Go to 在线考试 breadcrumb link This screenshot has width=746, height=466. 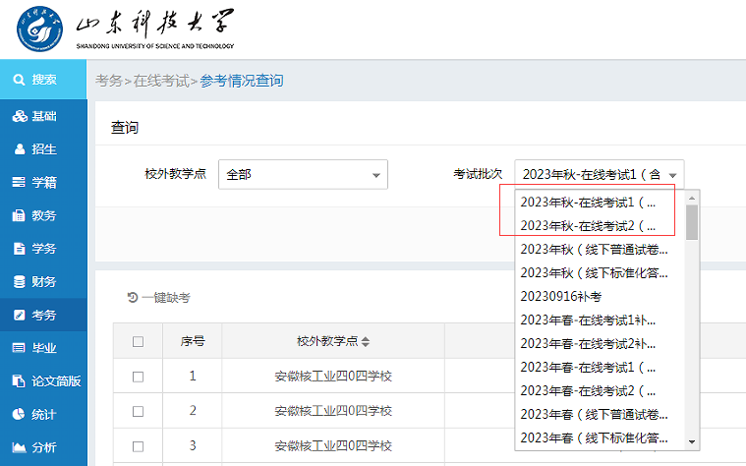[x=160, y=81]
